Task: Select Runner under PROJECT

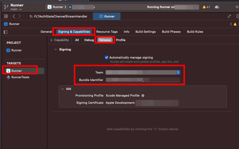Action: [14, 50]
